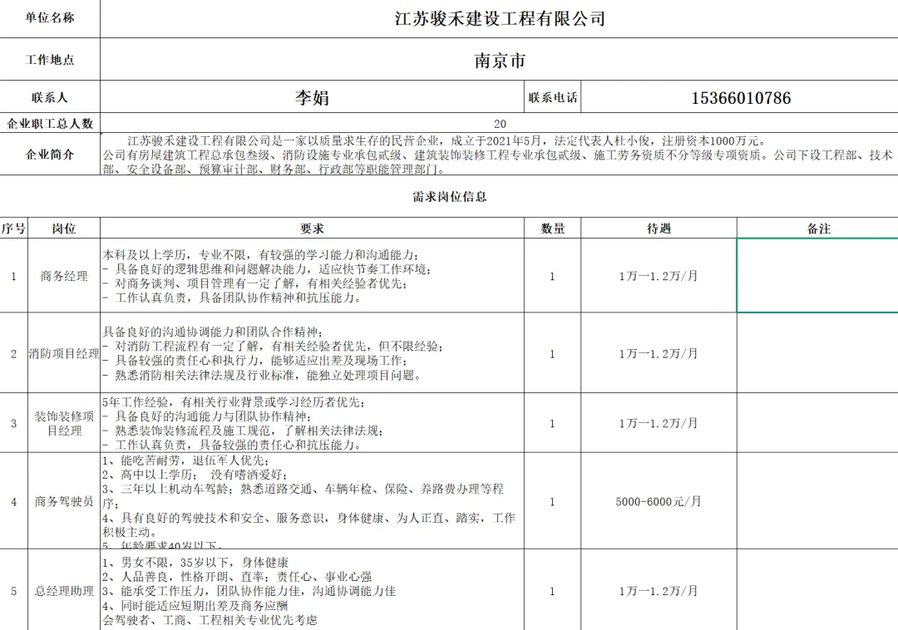
Task: Click quantity cell in 商务经理 row
Action: point(553,276)
